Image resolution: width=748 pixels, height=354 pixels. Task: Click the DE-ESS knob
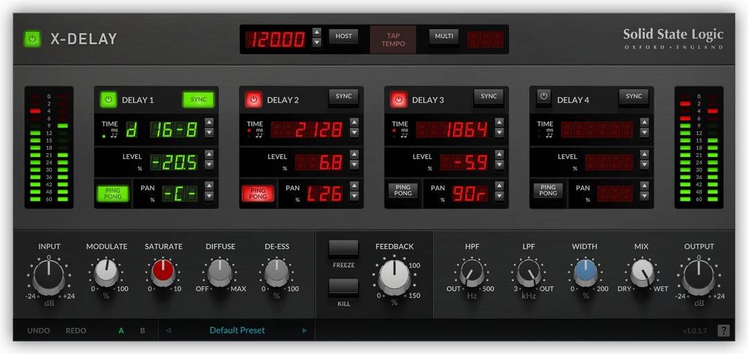tap(276, 273)
